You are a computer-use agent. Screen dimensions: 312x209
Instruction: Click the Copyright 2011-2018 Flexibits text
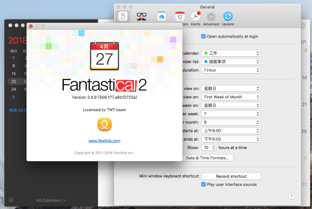pos(104,153)
